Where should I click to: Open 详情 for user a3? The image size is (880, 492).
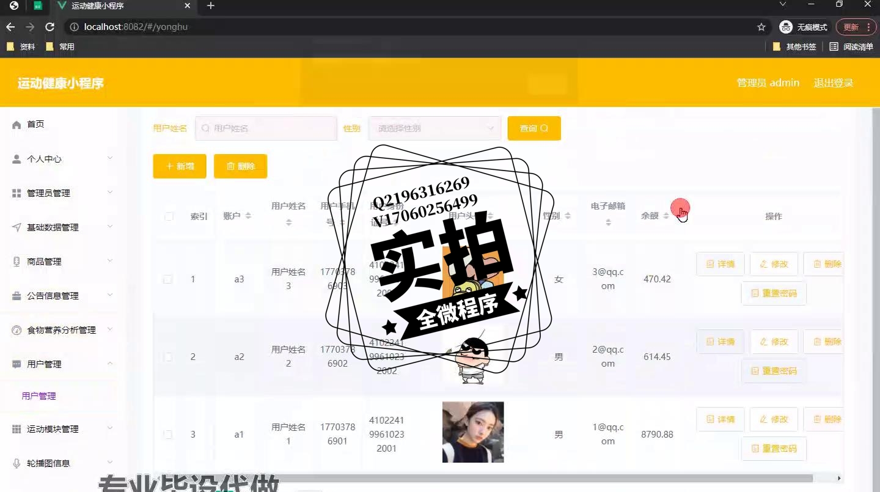[720, 264]
